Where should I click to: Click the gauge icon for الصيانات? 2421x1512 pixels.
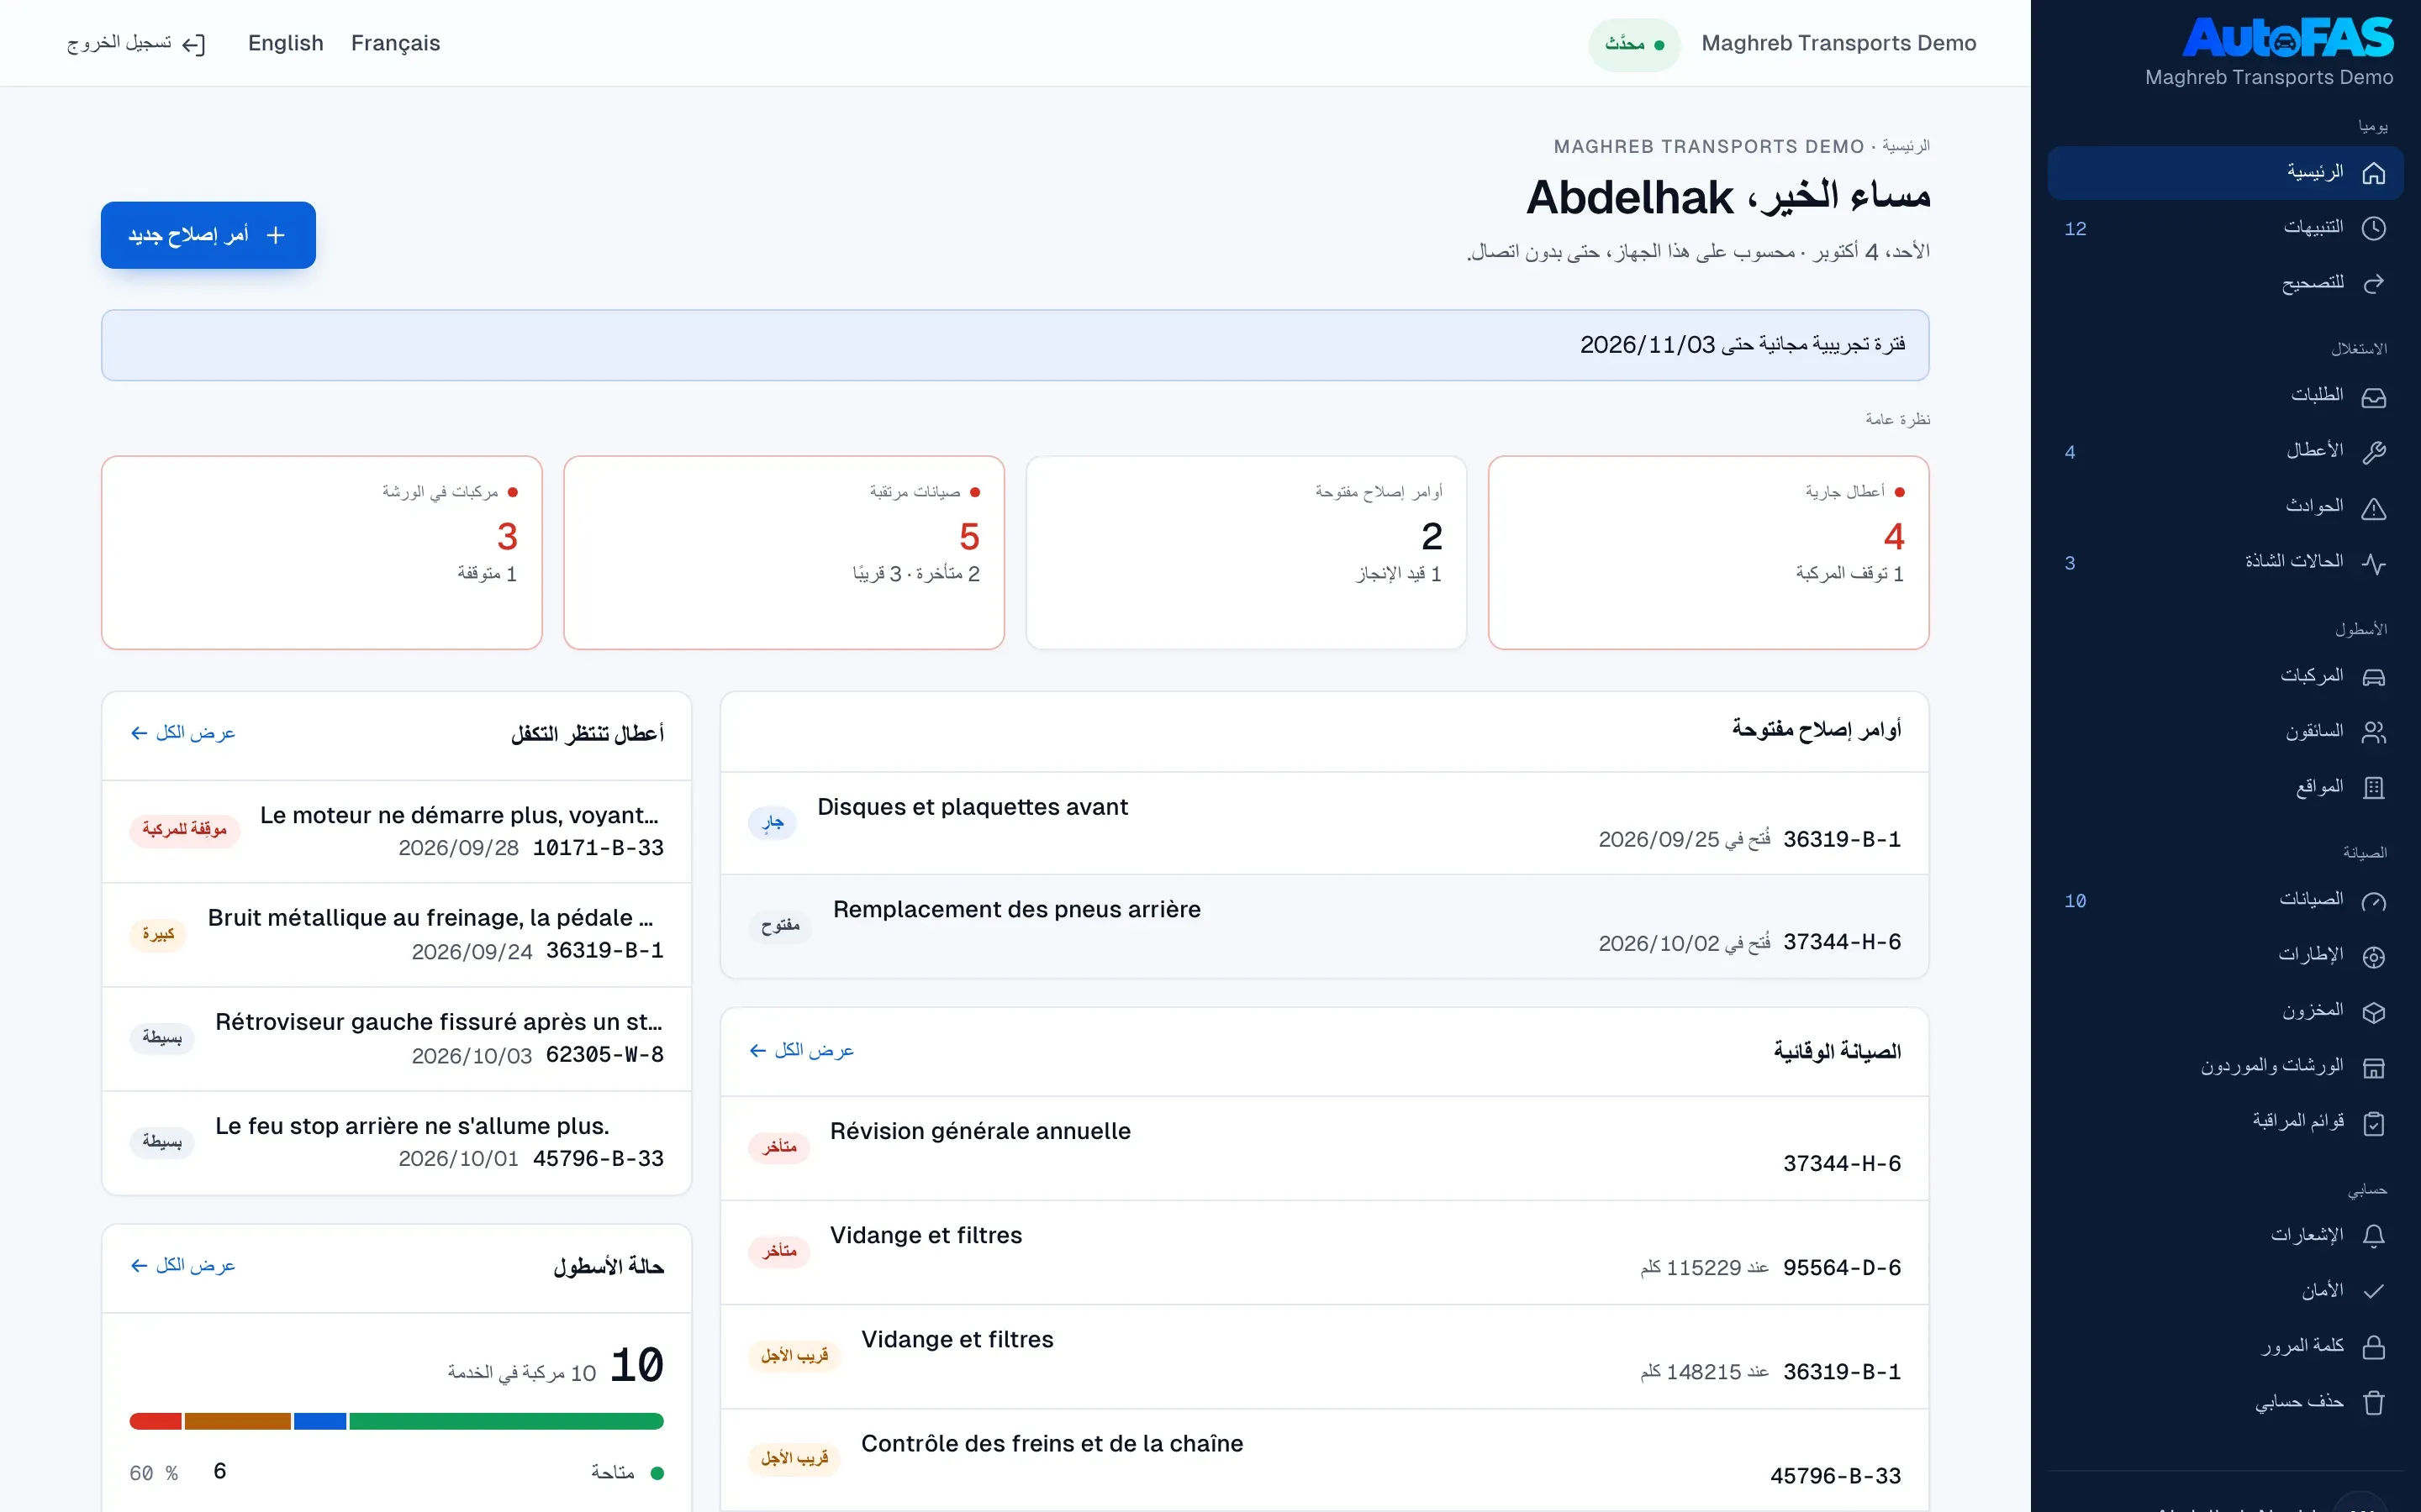coord(2373,901)
